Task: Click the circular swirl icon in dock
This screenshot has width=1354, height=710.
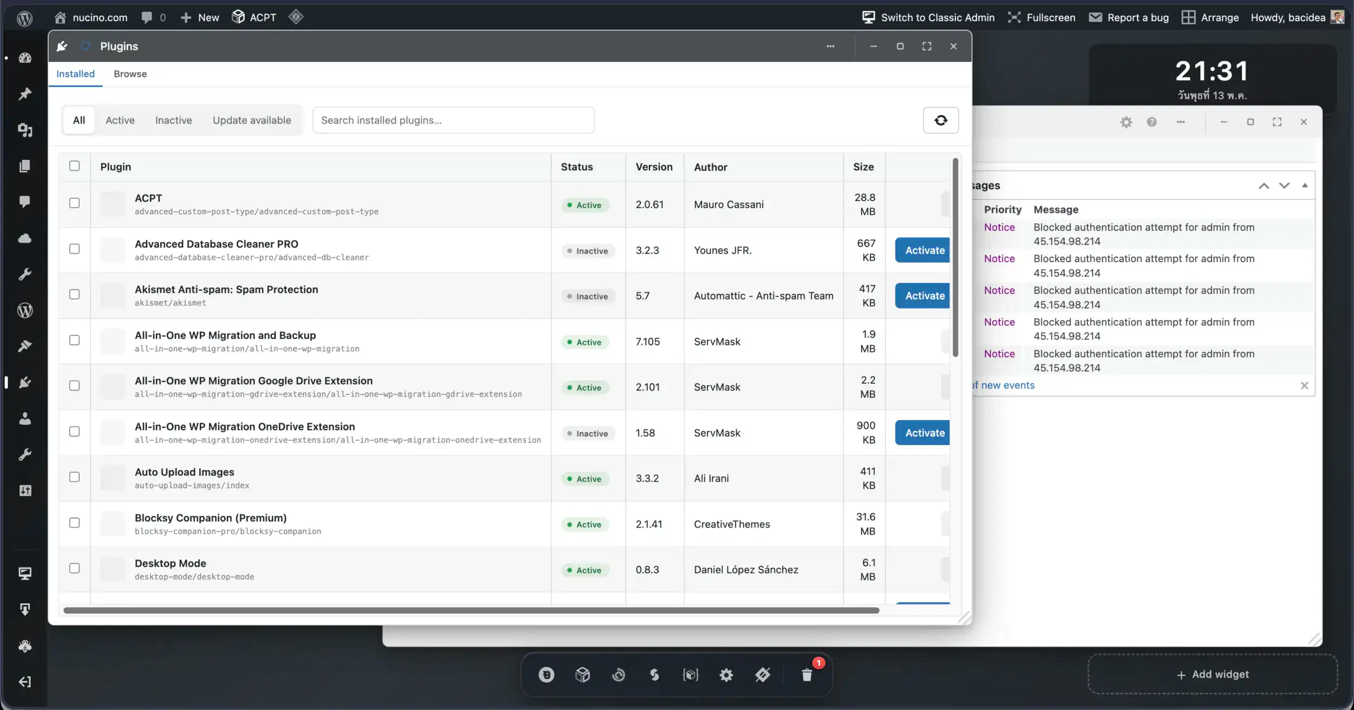Action: pos(619,675)
